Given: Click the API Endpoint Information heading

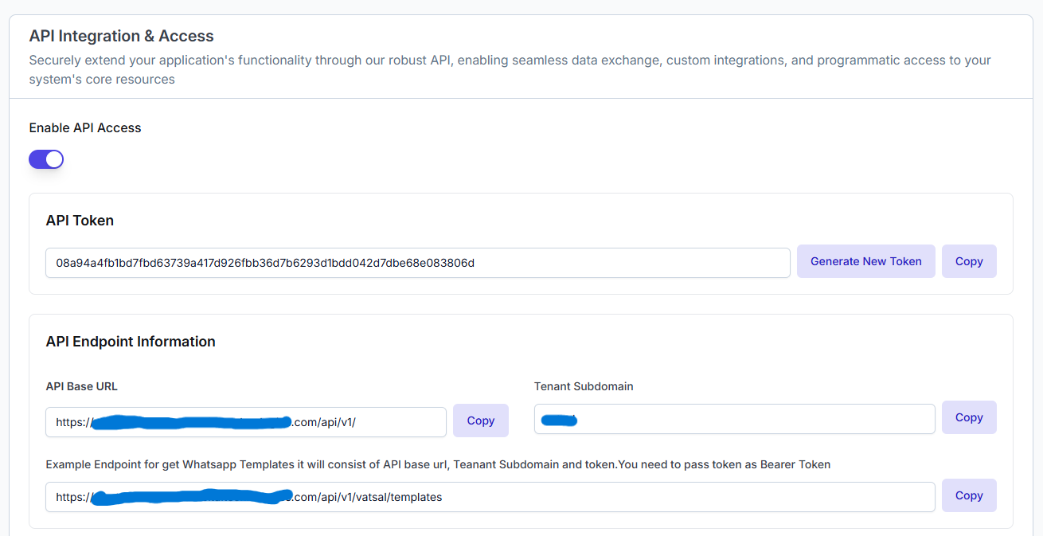Looking at the screenshot, I should (x=131, y=342).
